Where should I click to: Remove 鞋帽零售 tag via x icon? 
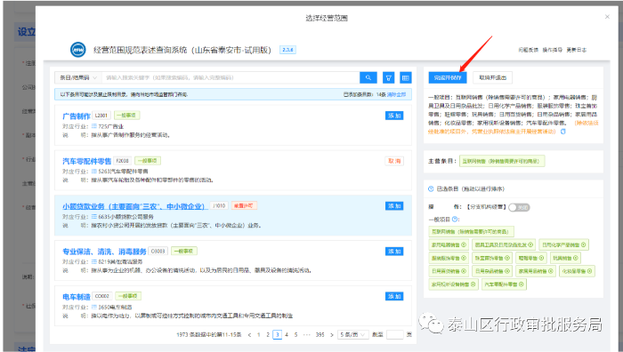pyautogui.click(x=541, y=258)
